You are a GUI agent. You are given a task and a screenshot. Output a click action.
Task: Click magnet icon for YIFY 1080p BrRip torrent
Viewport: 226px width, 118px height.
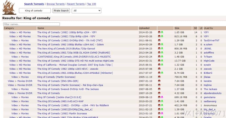click(x=159, y=32)
